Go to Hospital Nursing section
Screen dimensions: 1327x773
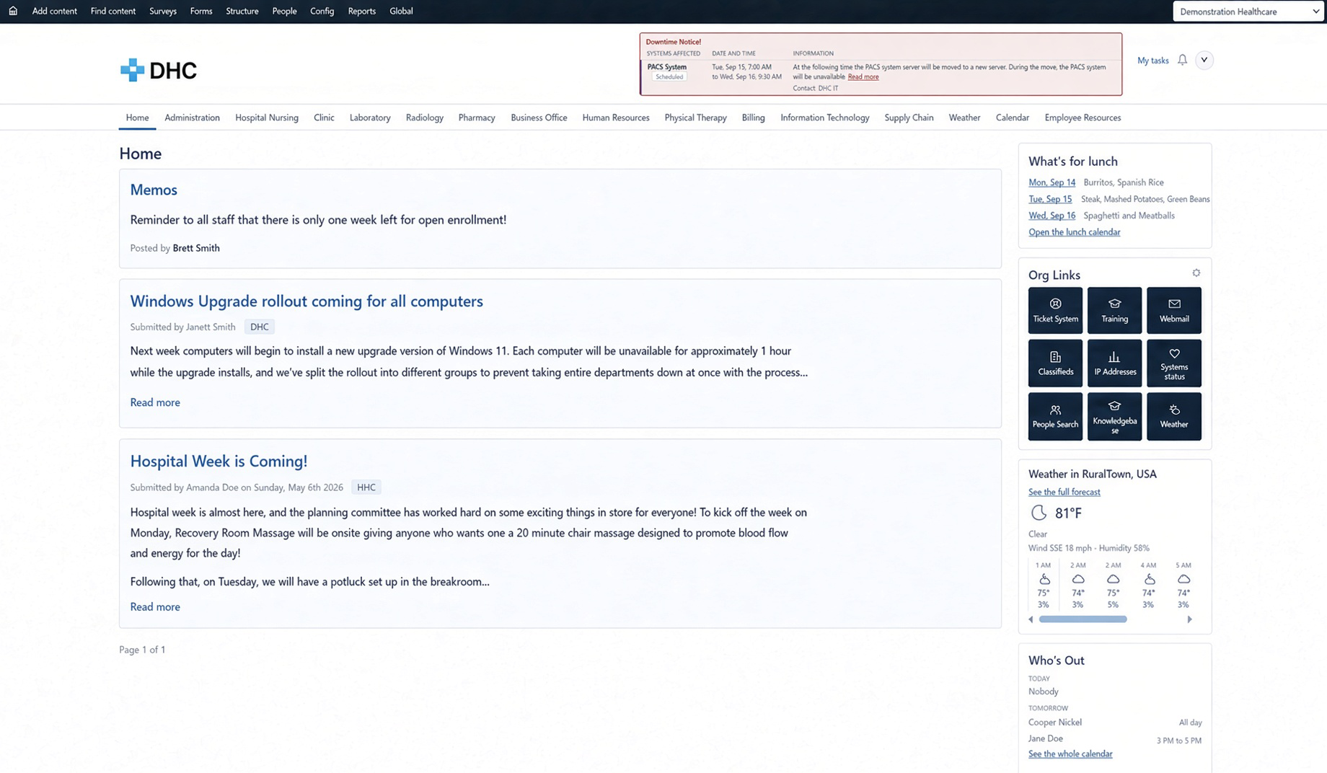(267, 118)
